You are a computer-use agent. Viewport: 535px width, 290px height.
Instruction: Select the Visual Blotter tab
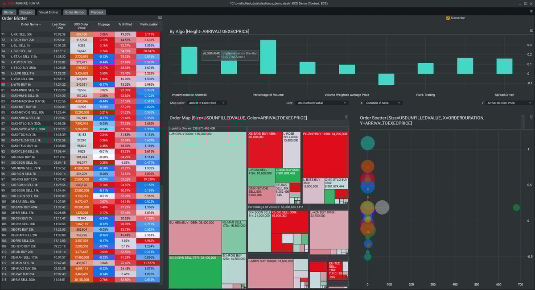click(49, 12)
